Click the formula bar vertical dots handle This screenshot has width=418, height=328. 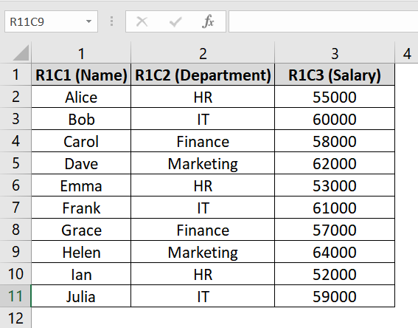click(x=112, y=21)
